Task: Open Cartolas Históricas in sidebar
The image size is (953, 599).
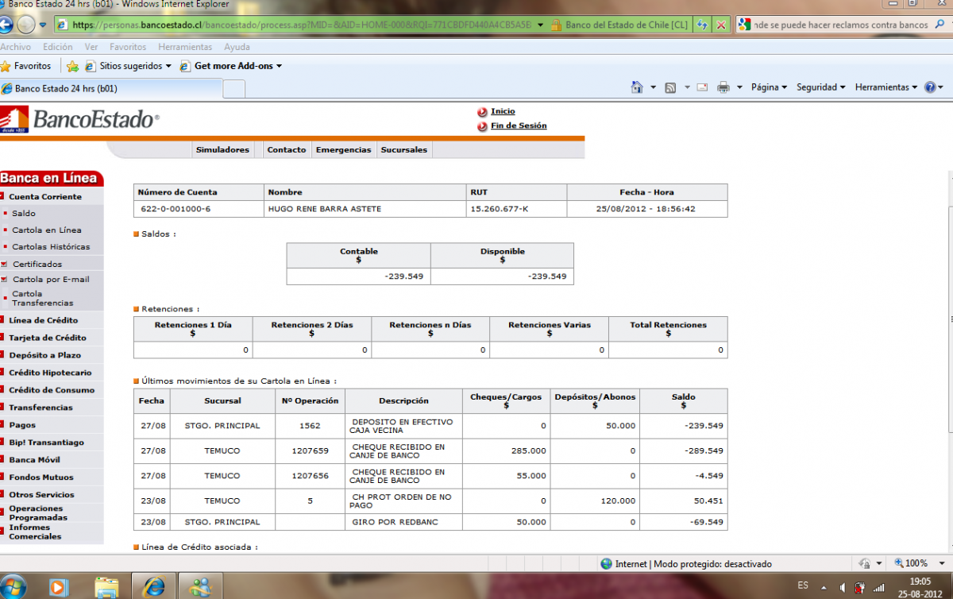Action: coord(51,247)
